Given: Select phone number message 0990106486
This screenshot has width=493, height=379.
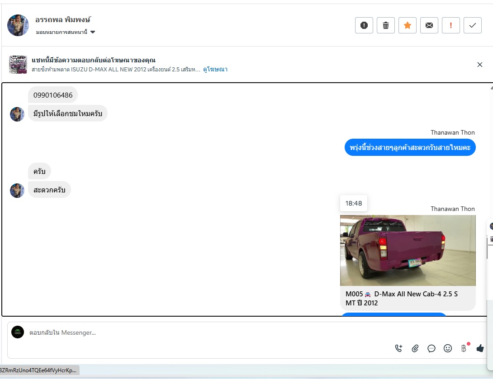Looking at the screenshot, I should [x=53, y=95].
